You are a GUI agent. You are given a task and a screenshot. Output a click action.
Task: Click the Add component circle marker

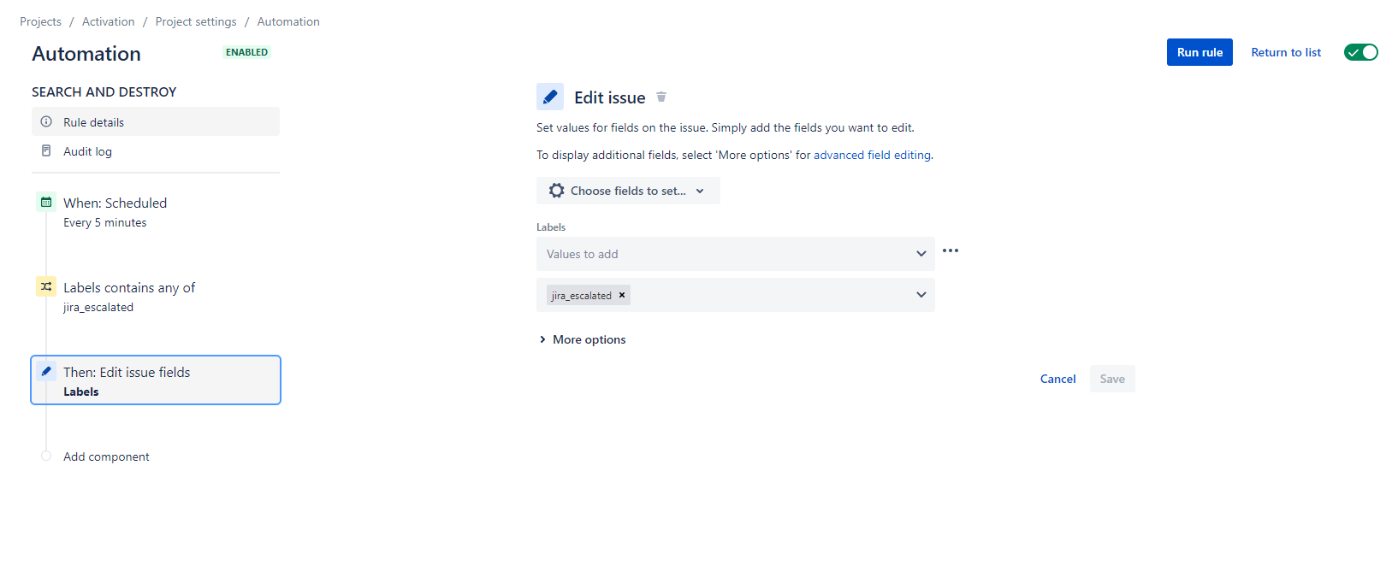(46, 456)
